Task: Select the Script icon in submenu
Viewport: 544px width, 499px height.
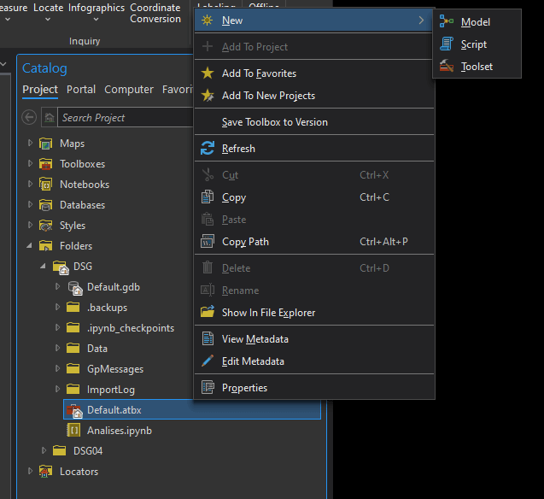Action: 447,44
